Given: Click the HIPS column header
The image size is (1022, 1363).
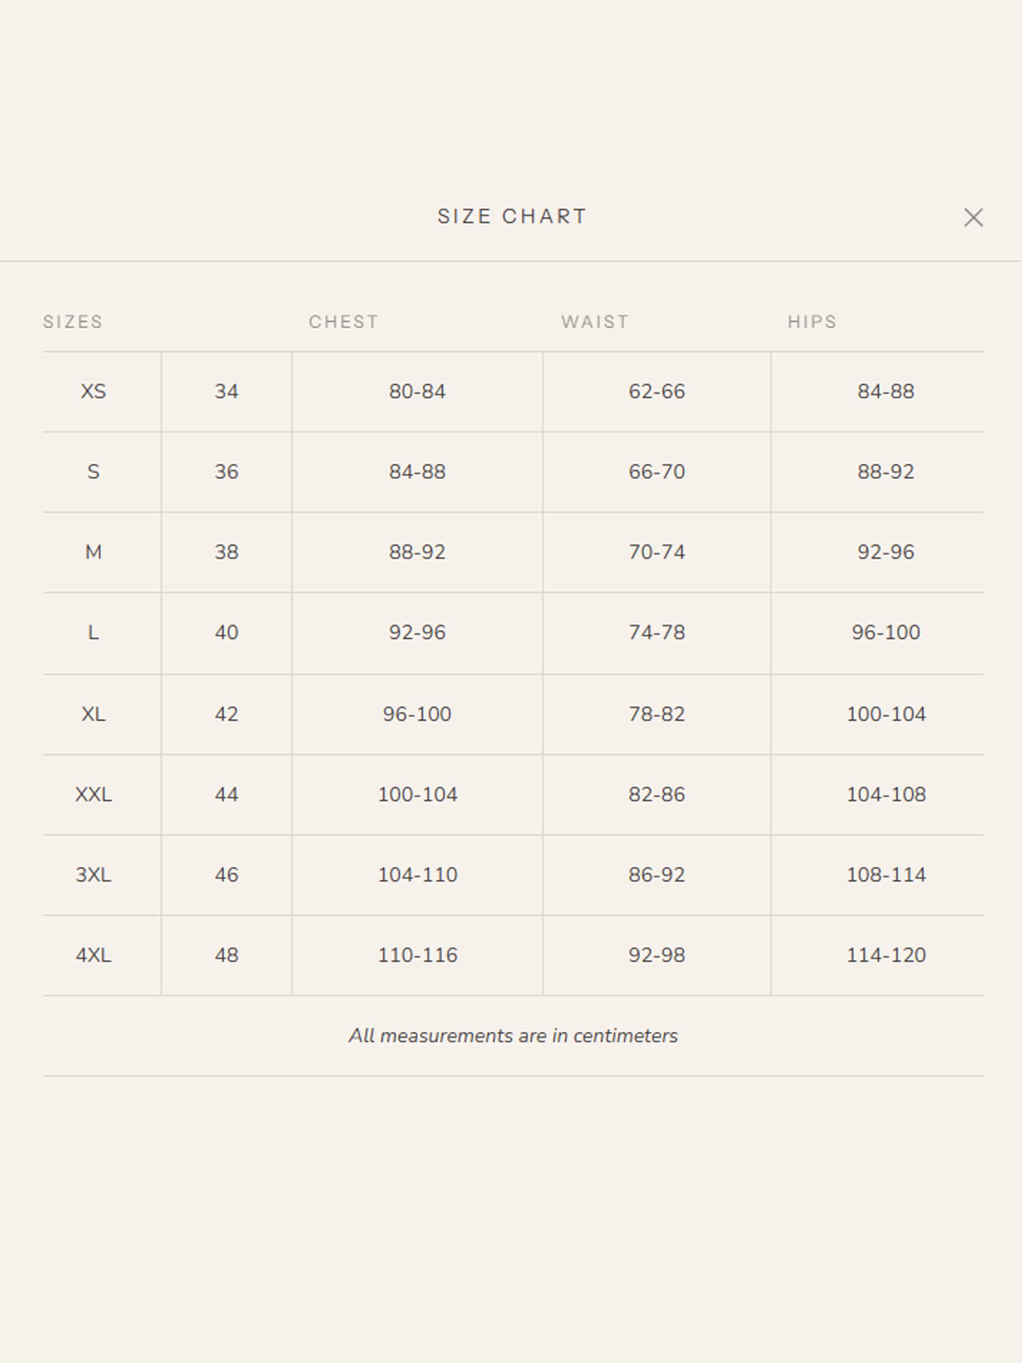Looking at the screenshot, I should [x=811, y=322].
